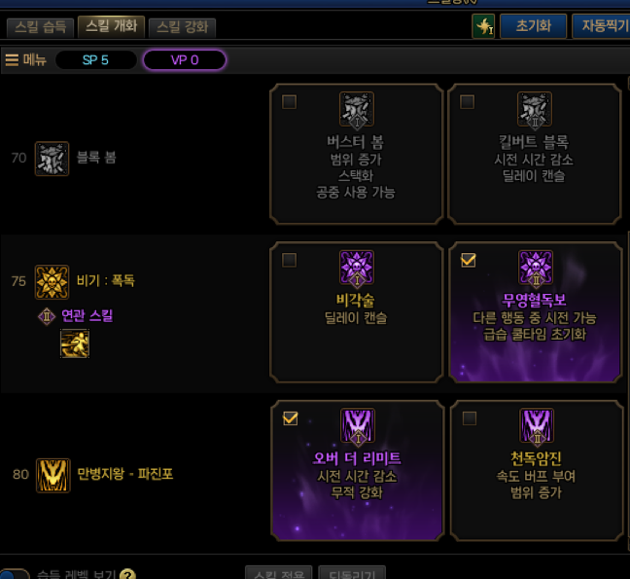Click the related skill thumbnail under 연관 스킬
Screen dimensions: 630x579
tap(75, 344)
